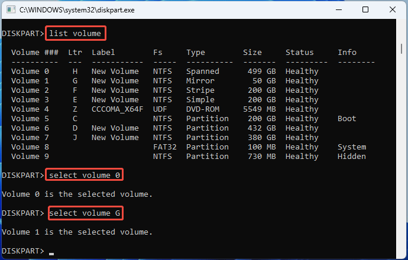The height and width of the screenshot is (260, 408).
Task: Click the Hidden info on Volume 9
Action: click(x=351, y=156)
